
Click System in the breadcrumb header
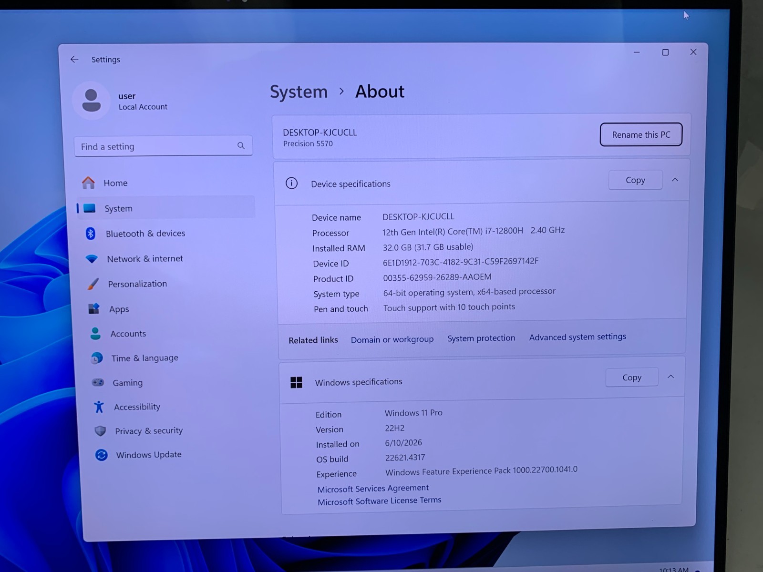[299, 92]
